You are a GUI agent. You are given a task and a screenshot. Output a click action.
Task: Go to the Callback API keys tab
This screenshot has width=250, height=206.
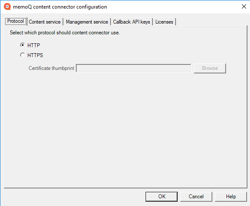pos(131,22)
